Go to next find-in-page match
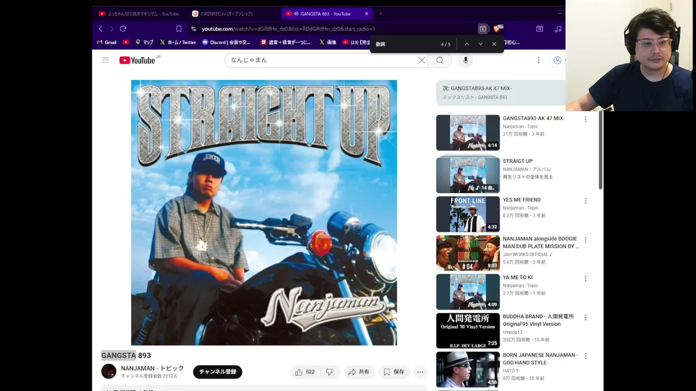 (x=480, y=44)
